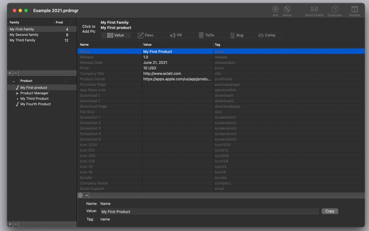Image resolution: width=369 pixels, height=231 pixels.
Task: Click the family count '12'
Action: tap(66, 40)
